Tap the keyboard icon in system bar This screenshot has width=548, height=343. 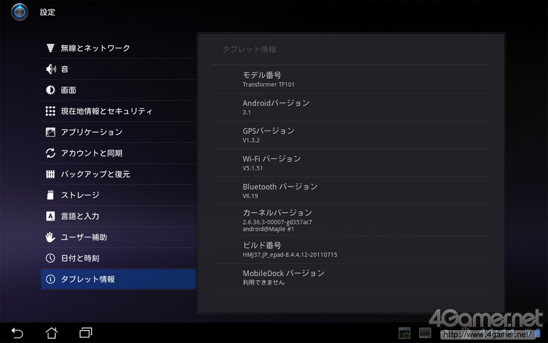click(x=425, y=333)
